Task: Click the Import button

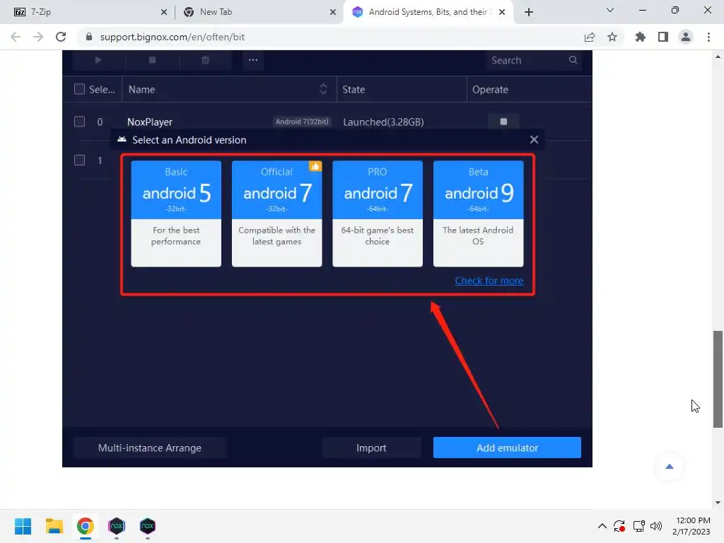Action: tap(371, 448)
